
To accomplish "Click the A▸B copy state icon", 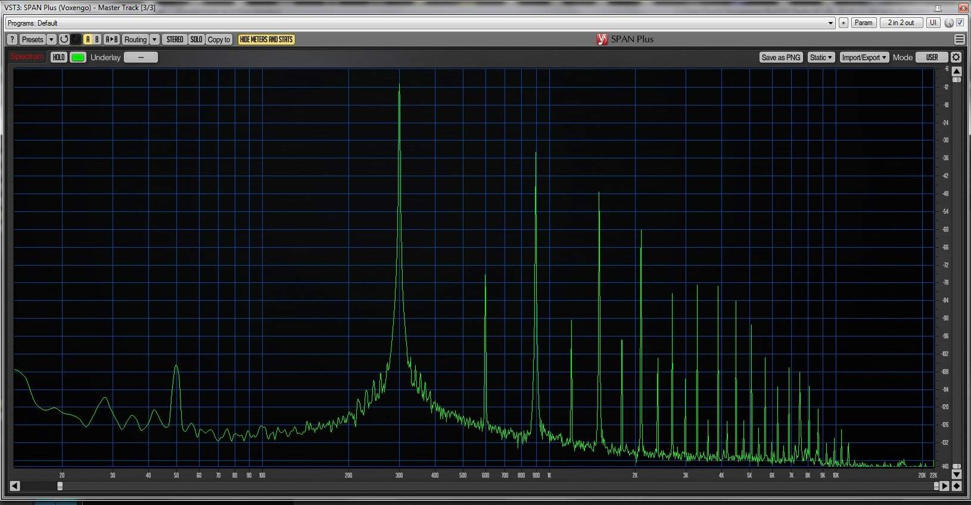I will tap(111, 39).
